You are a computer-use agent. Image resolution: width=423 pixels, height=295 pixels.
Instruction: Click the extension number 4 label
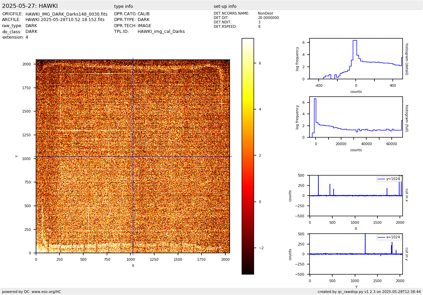pyautogui.click(x=27, y=38)
